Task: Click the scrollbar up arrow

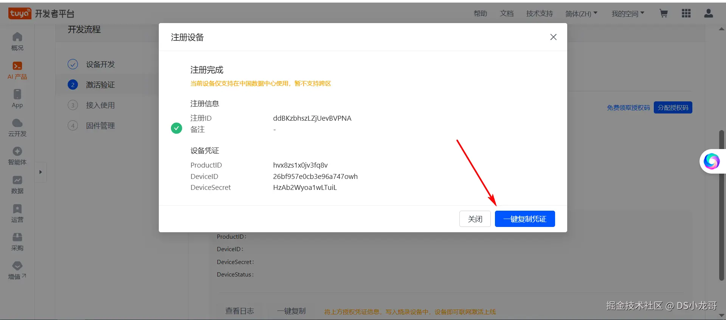Action: (721, 29)
